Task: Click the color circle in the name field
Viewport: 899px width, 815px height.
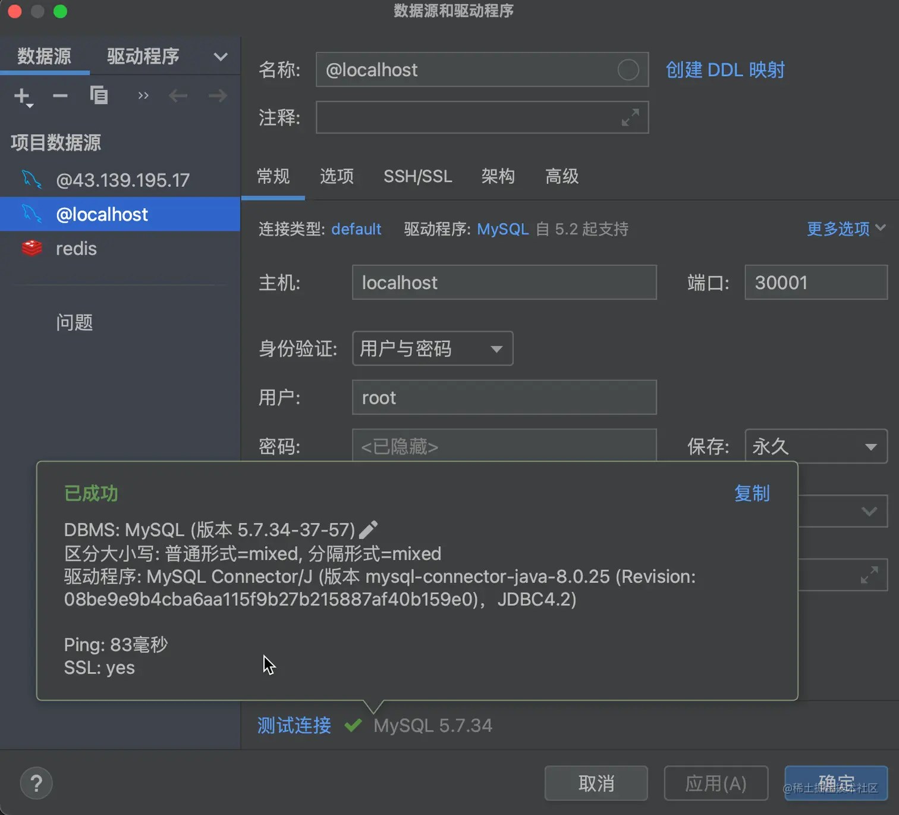Action: click(628, 70)
